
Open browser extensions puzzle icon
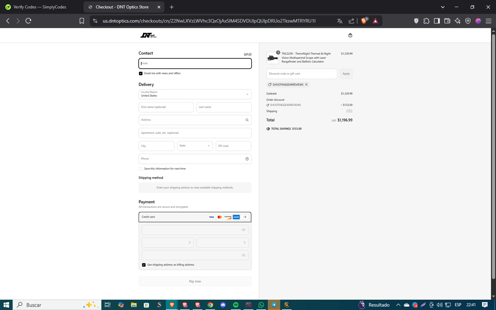427,21
